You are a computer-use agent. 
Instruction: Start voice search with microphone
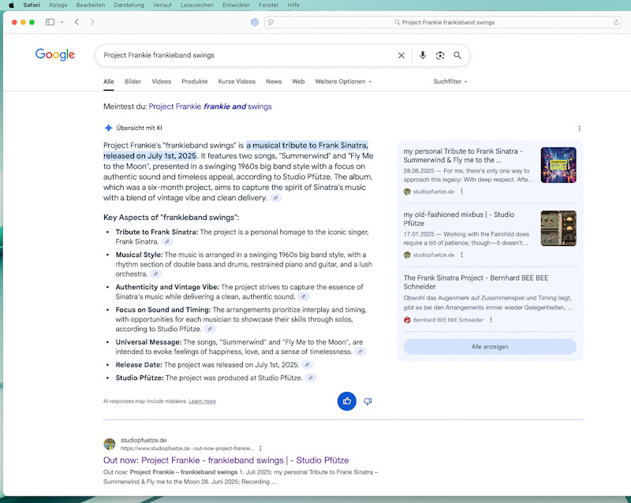[x=423, y=55]
